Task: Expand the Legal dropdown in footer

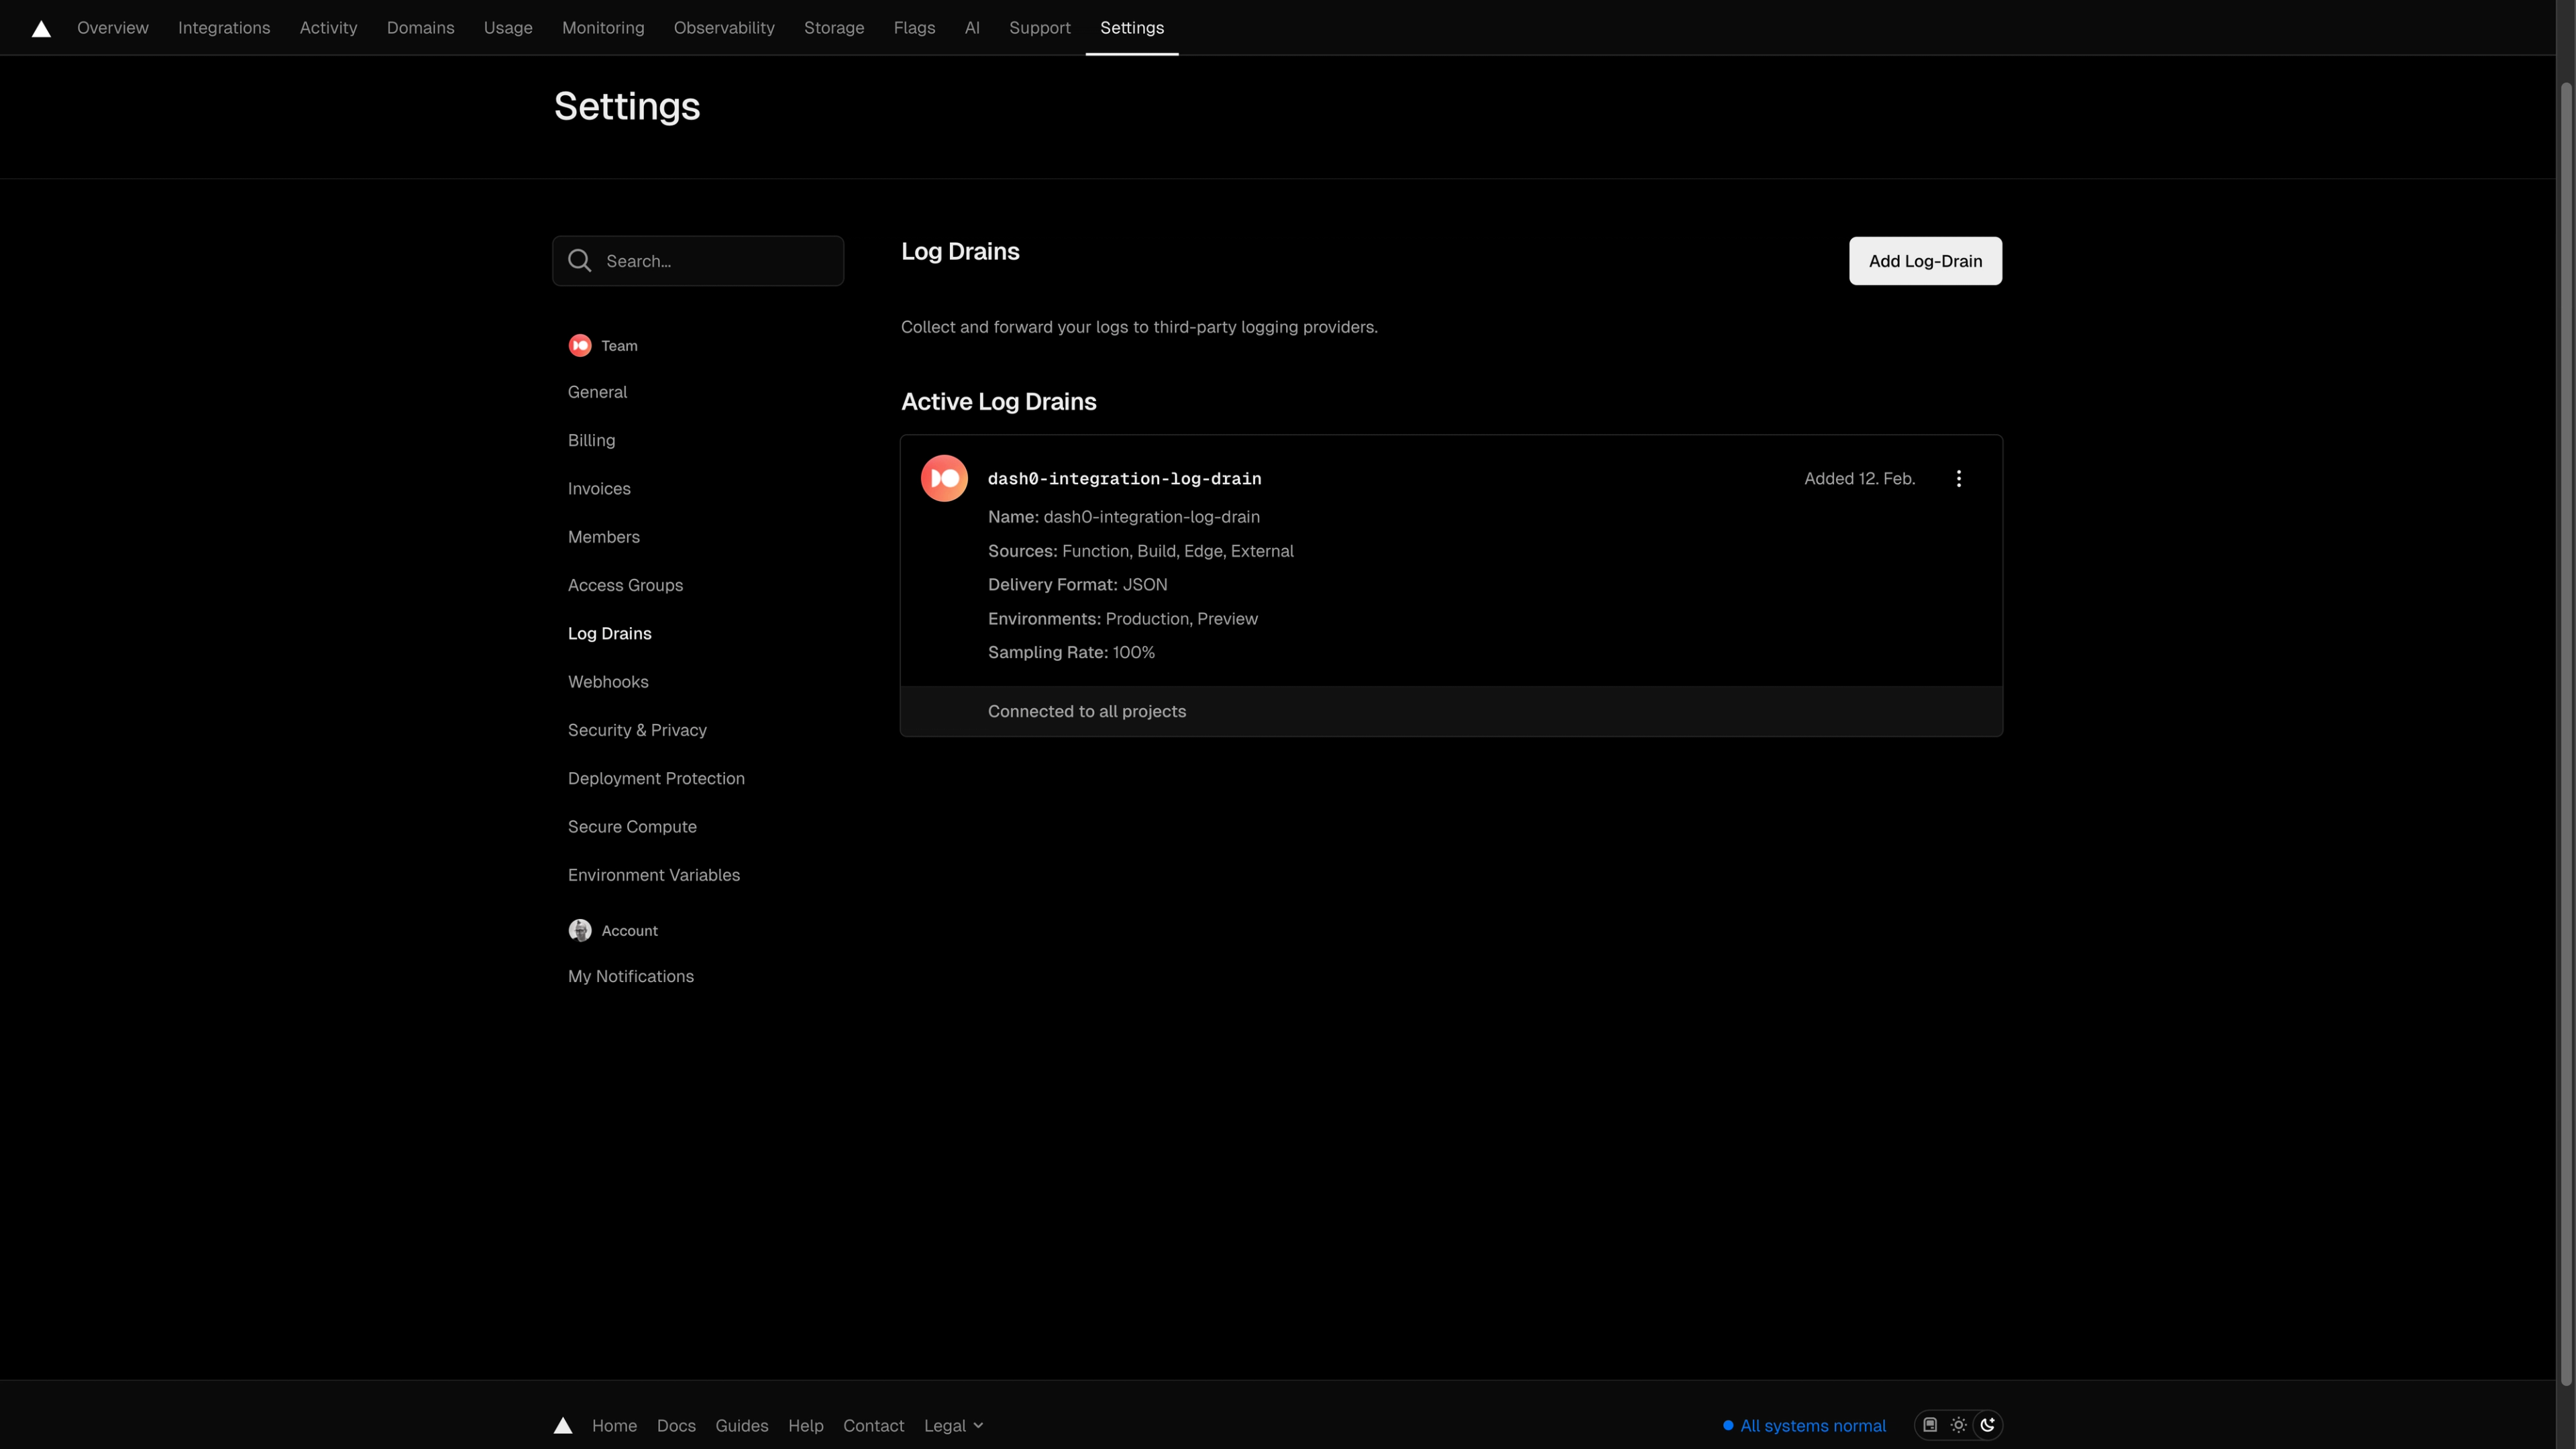Action: click(x=953, y=1425)
